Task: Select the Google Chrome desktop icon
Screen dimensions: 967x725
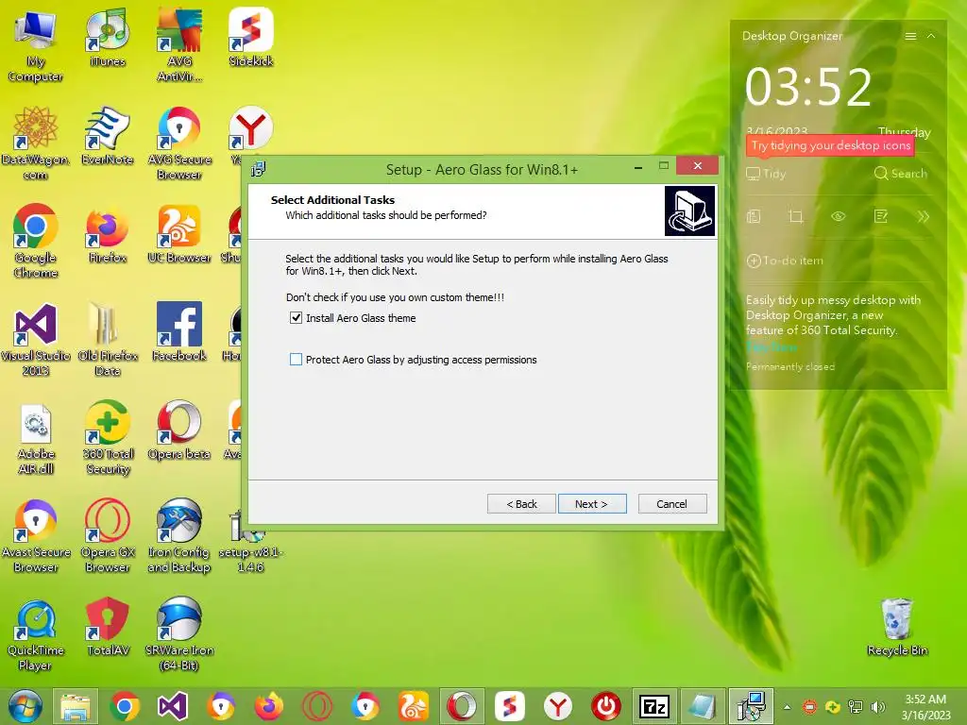Action: click(36, 242)
